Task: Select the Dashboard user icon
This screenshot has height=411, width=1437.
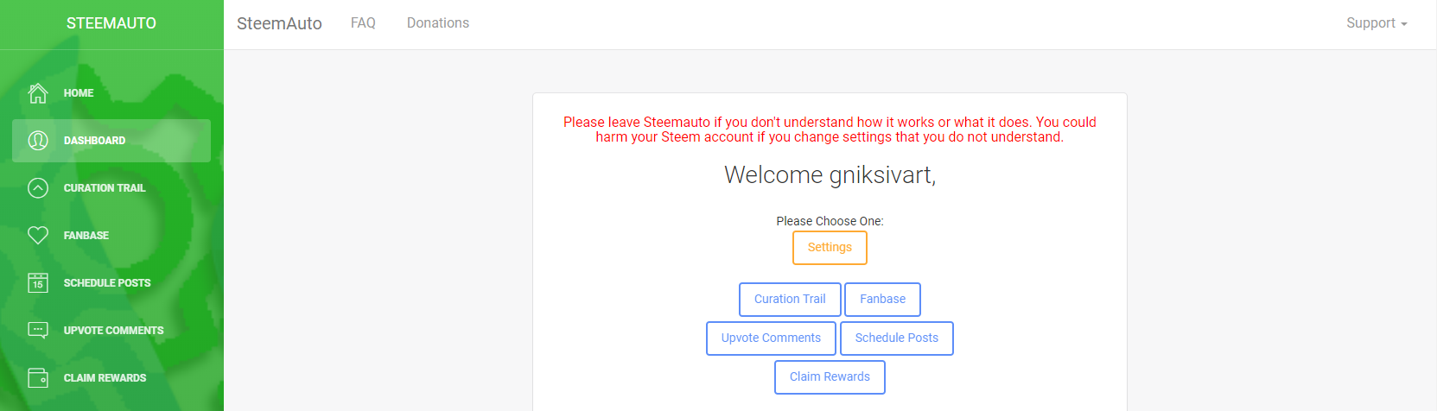Action: [x=38, y=141]
